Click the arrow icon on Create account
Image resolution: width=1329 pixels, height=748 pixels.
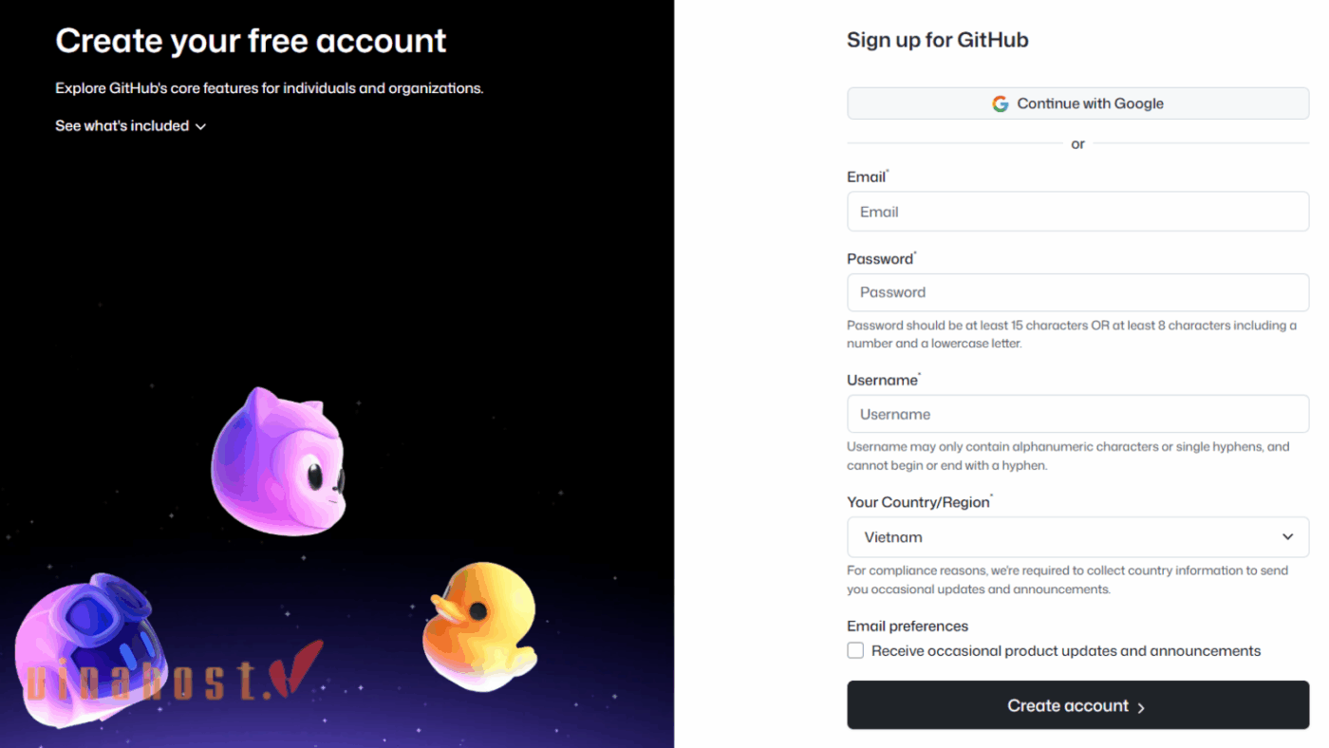pyautogui.click(x=1141, y=707)
